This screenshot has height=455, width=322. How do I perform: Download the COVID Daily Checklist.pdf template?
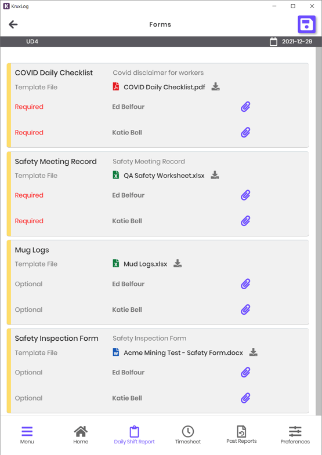215,87
